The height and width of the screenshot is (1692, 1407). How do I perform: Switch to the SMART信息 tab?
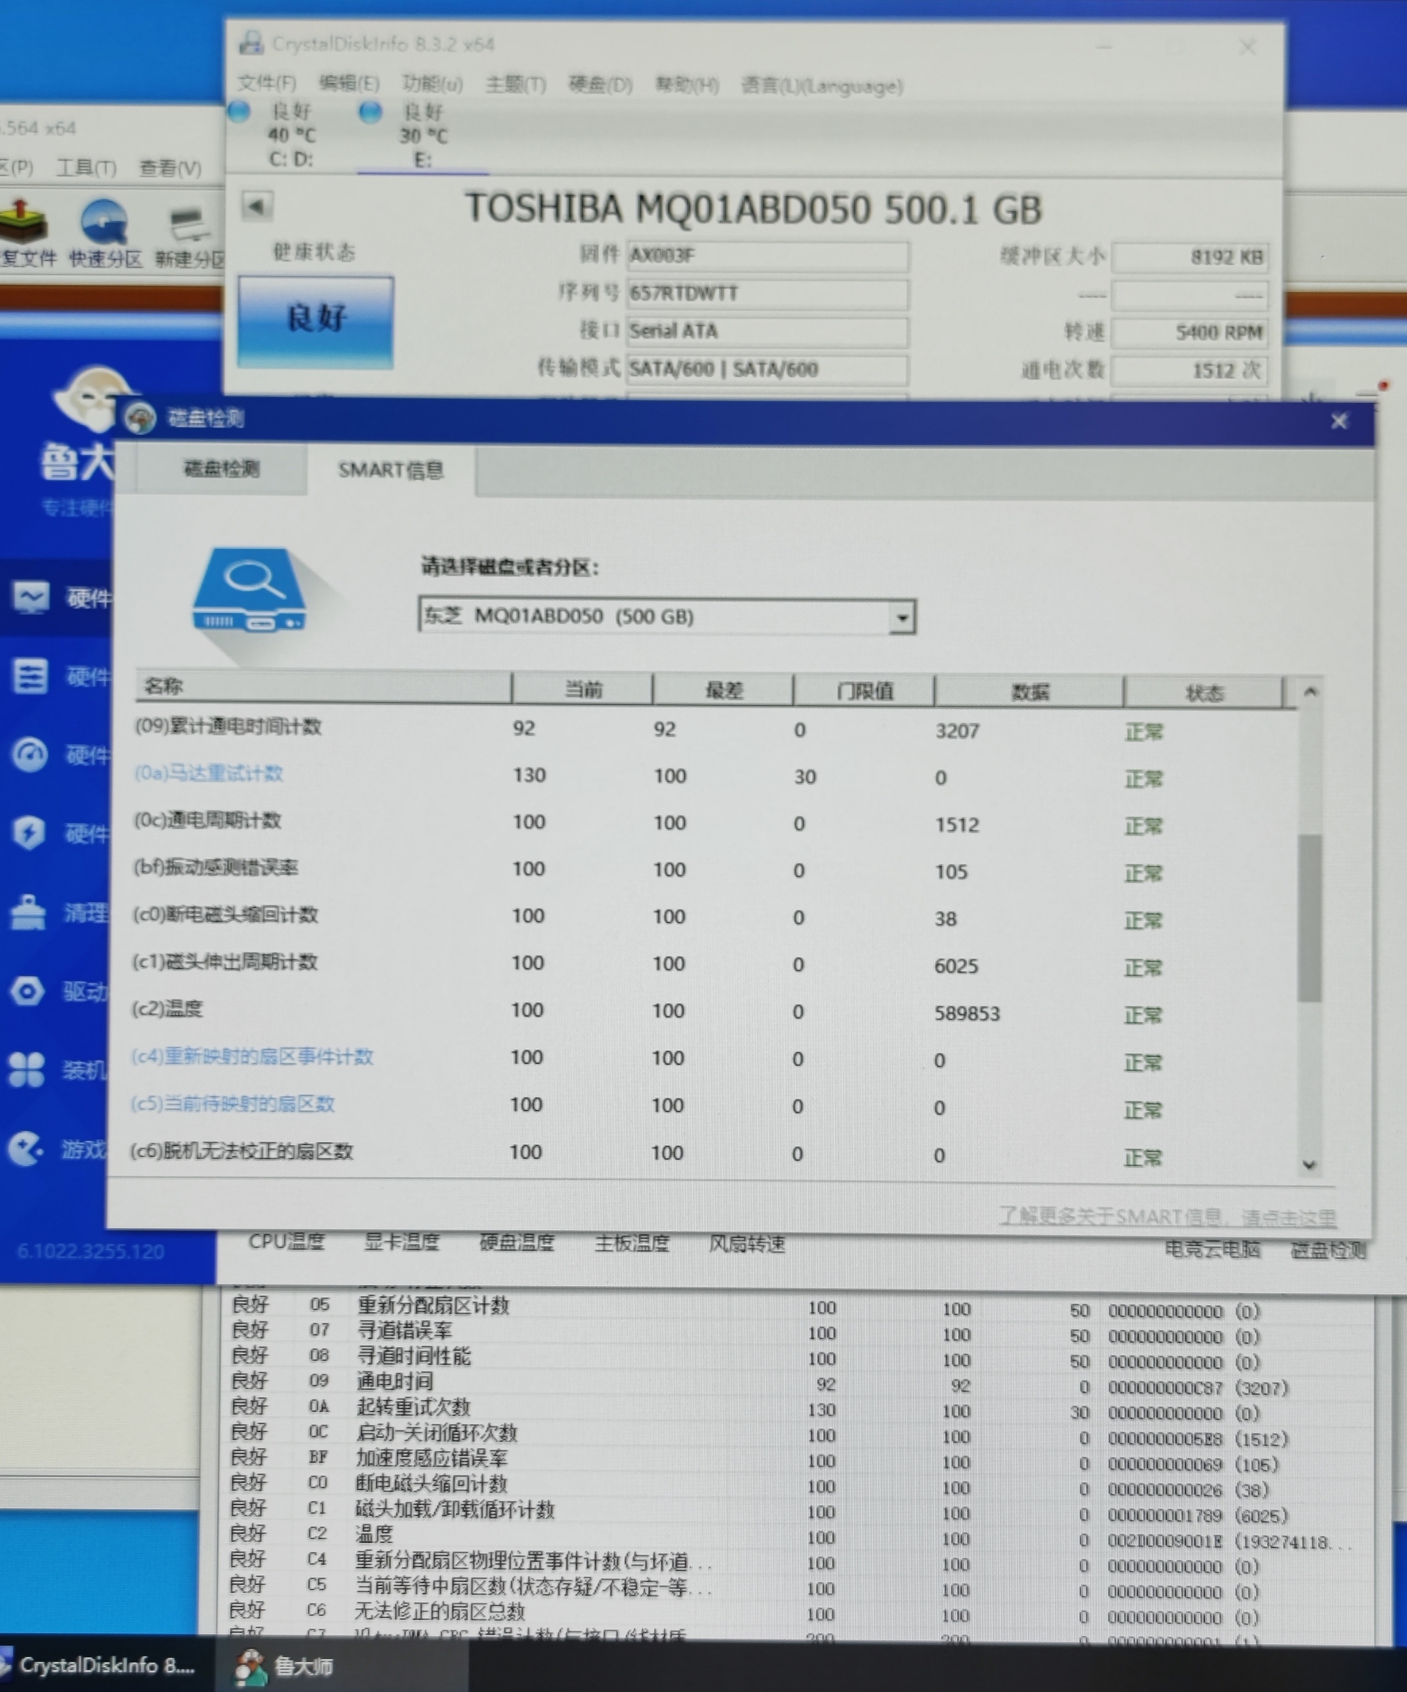[391, 470]
